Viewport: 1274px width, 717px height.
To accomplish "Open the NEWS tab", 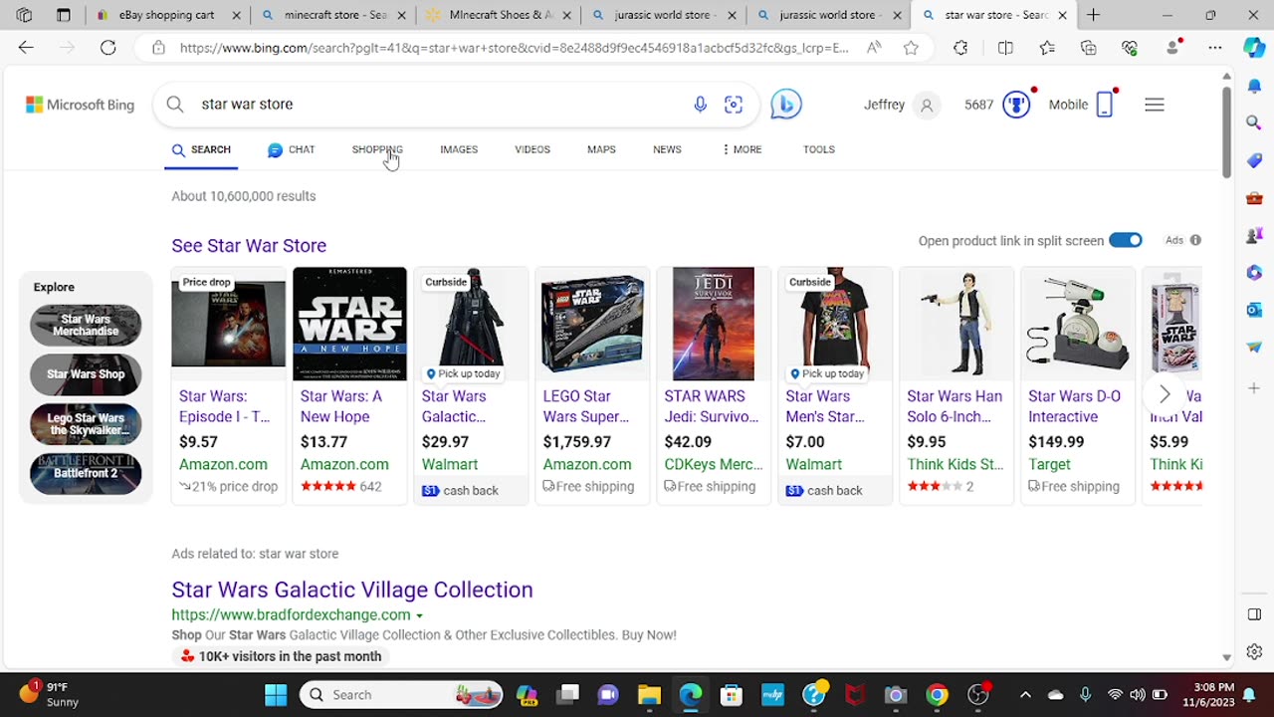I will (667, 149).
